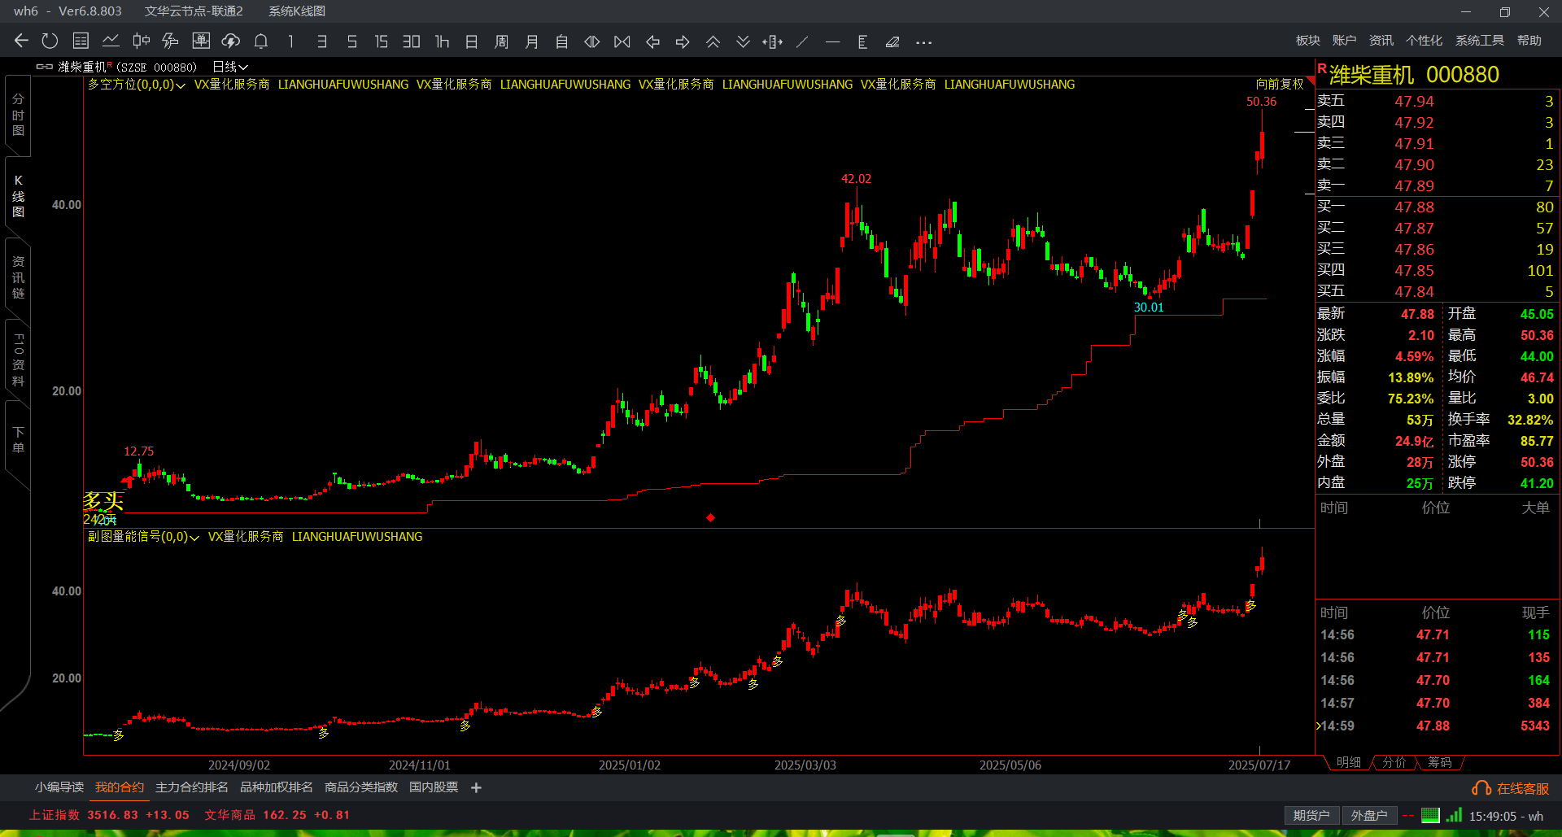Select the trend line drawing tool
The image size is (1562, 837).
coord(802,41)
